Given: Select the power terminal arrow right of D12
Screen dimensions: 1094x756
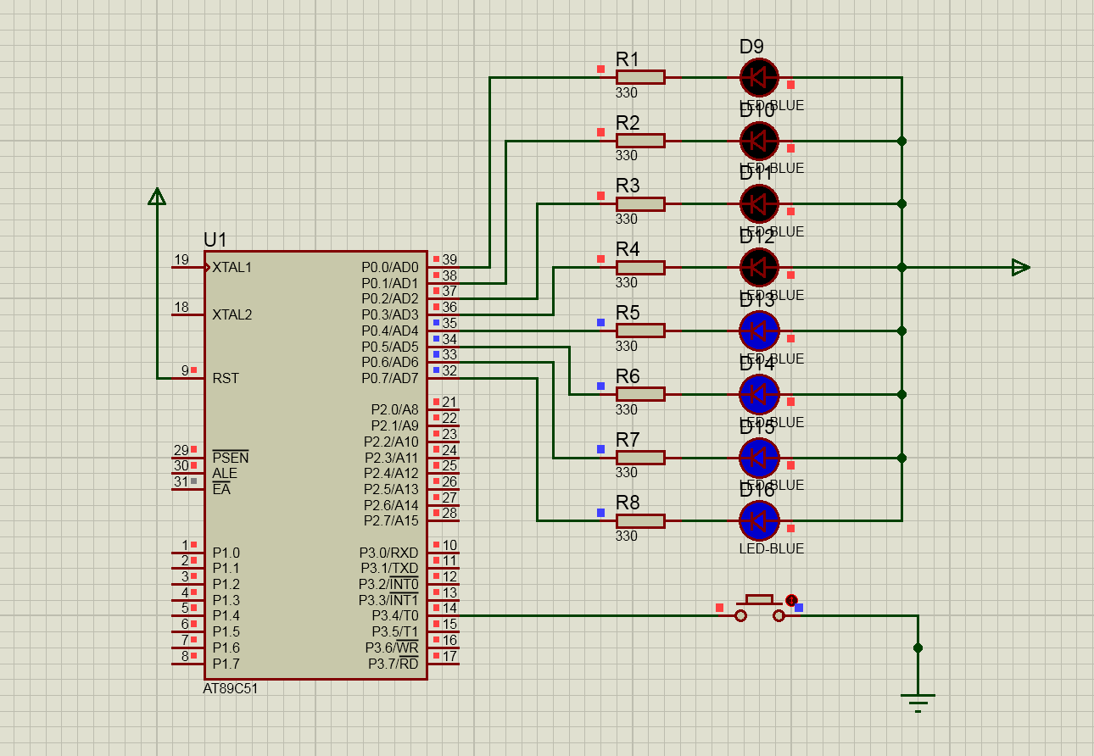Looking at the screenshot, I should [1021, 268].
